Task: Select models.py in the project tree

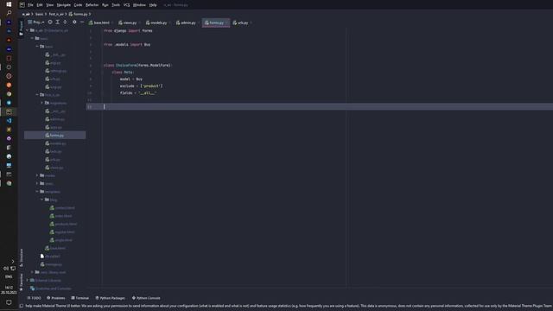Action: [x=55, y=143]
